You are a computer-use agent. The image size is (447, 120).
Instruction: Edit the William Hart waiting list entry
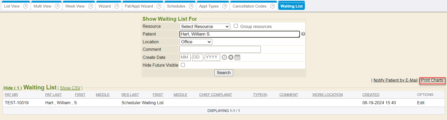coord(421,103)
